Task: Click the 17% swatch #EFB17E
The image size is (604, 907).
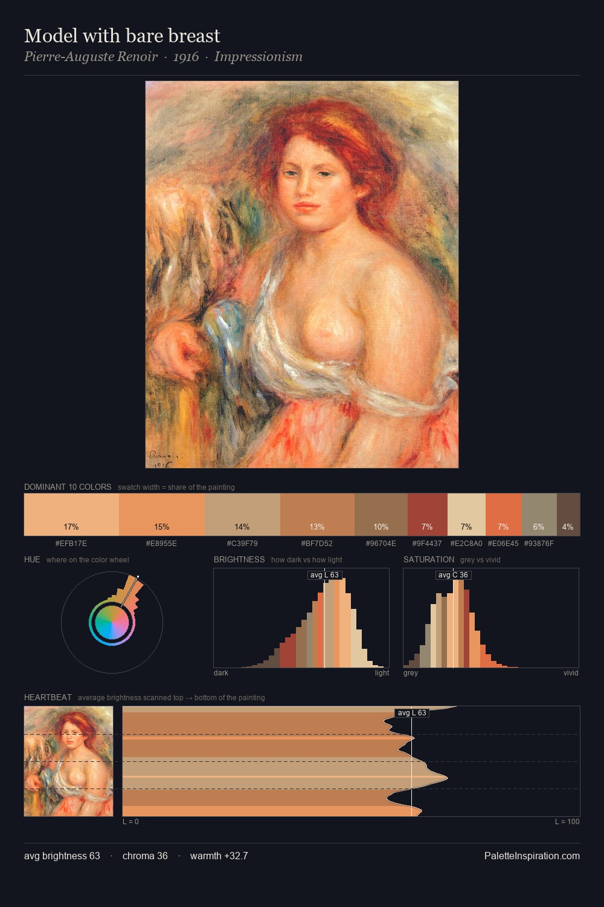Action: pos(71,515)
